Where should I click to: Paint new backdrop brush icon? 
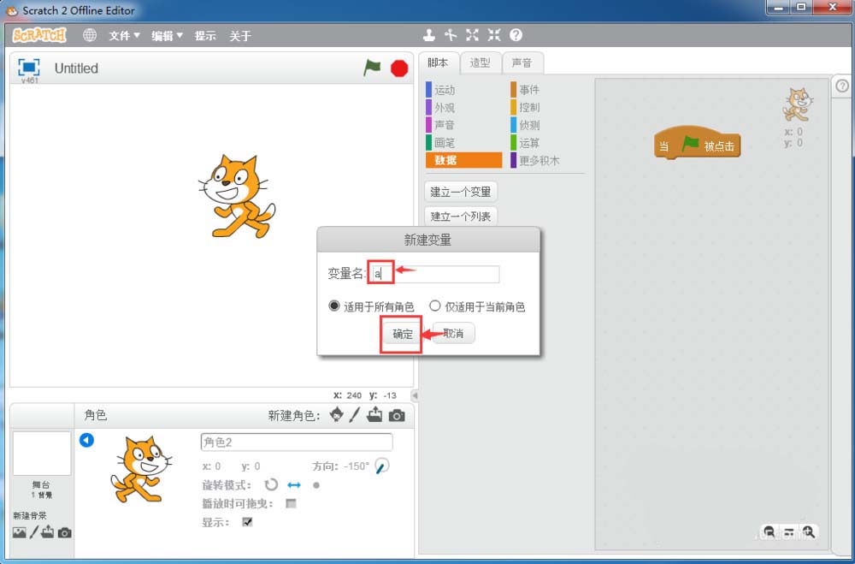tap(34, 531)
